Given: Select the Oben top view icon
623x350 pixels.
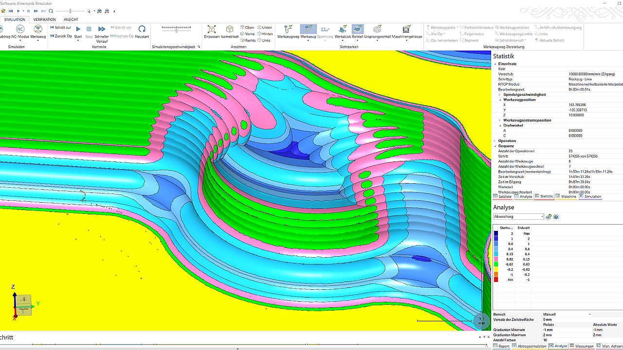Looking at the screenshot, I should click(247, 28).
